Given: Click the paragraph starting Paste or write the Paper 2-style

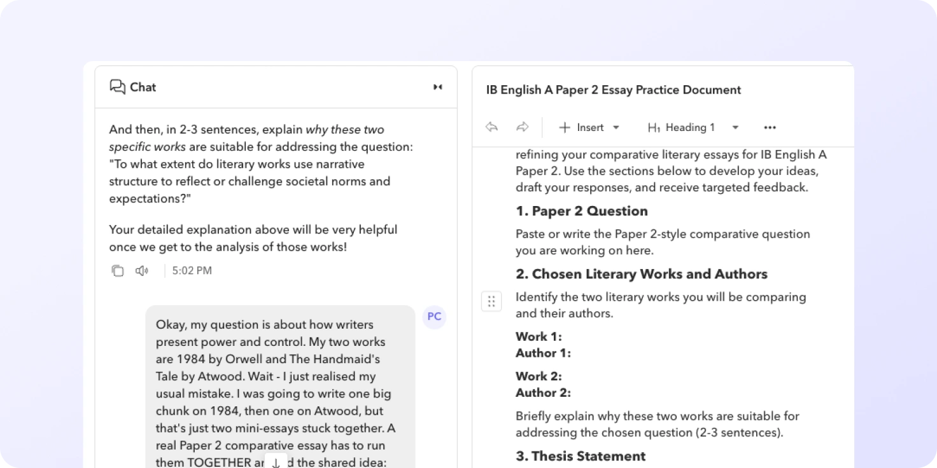Looking at the screenshot, I should (663, 242).
